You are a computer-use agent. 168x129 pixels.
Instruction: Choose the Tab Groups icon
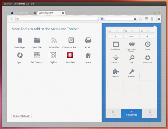[37, 55]
